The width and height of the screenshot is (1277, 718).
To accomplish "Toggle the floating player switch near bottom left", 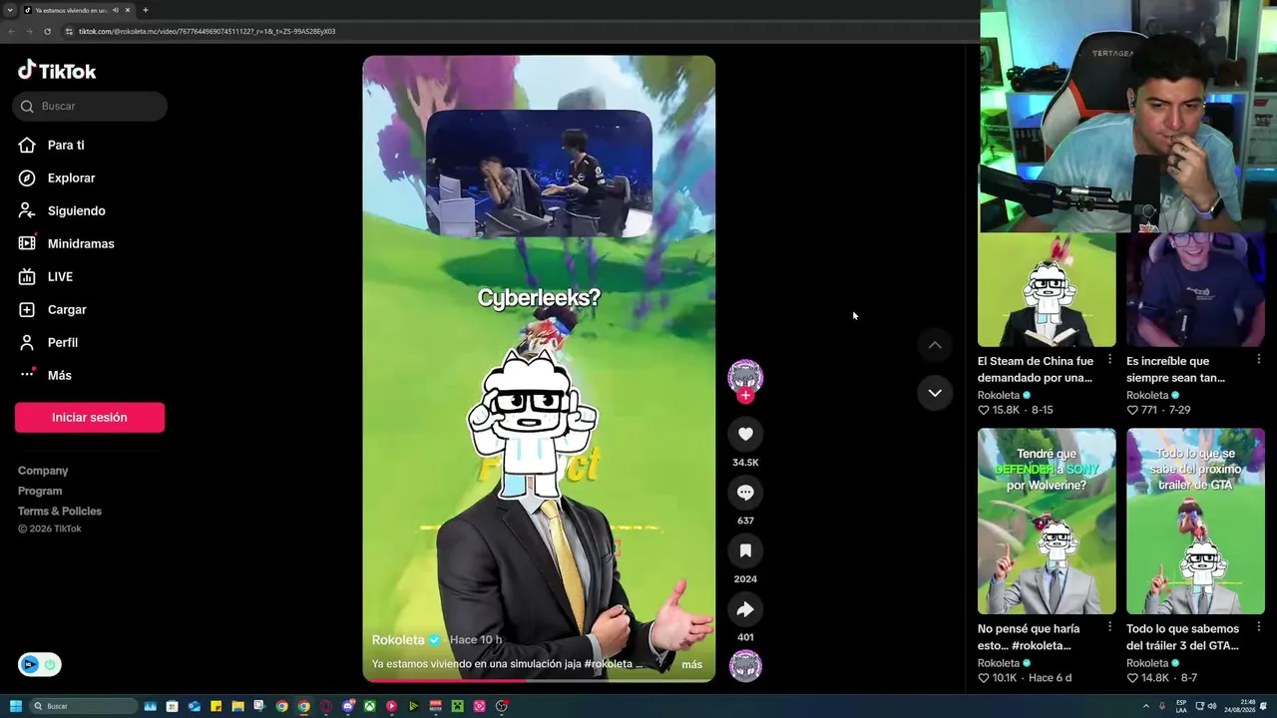I will click(x=40, y=664).
